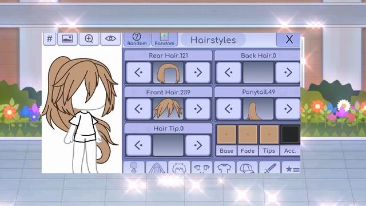Select the Front Hair preview thumbnail
Image resolution: width=366 pixels, height=206 pixels.
(168, 109)
